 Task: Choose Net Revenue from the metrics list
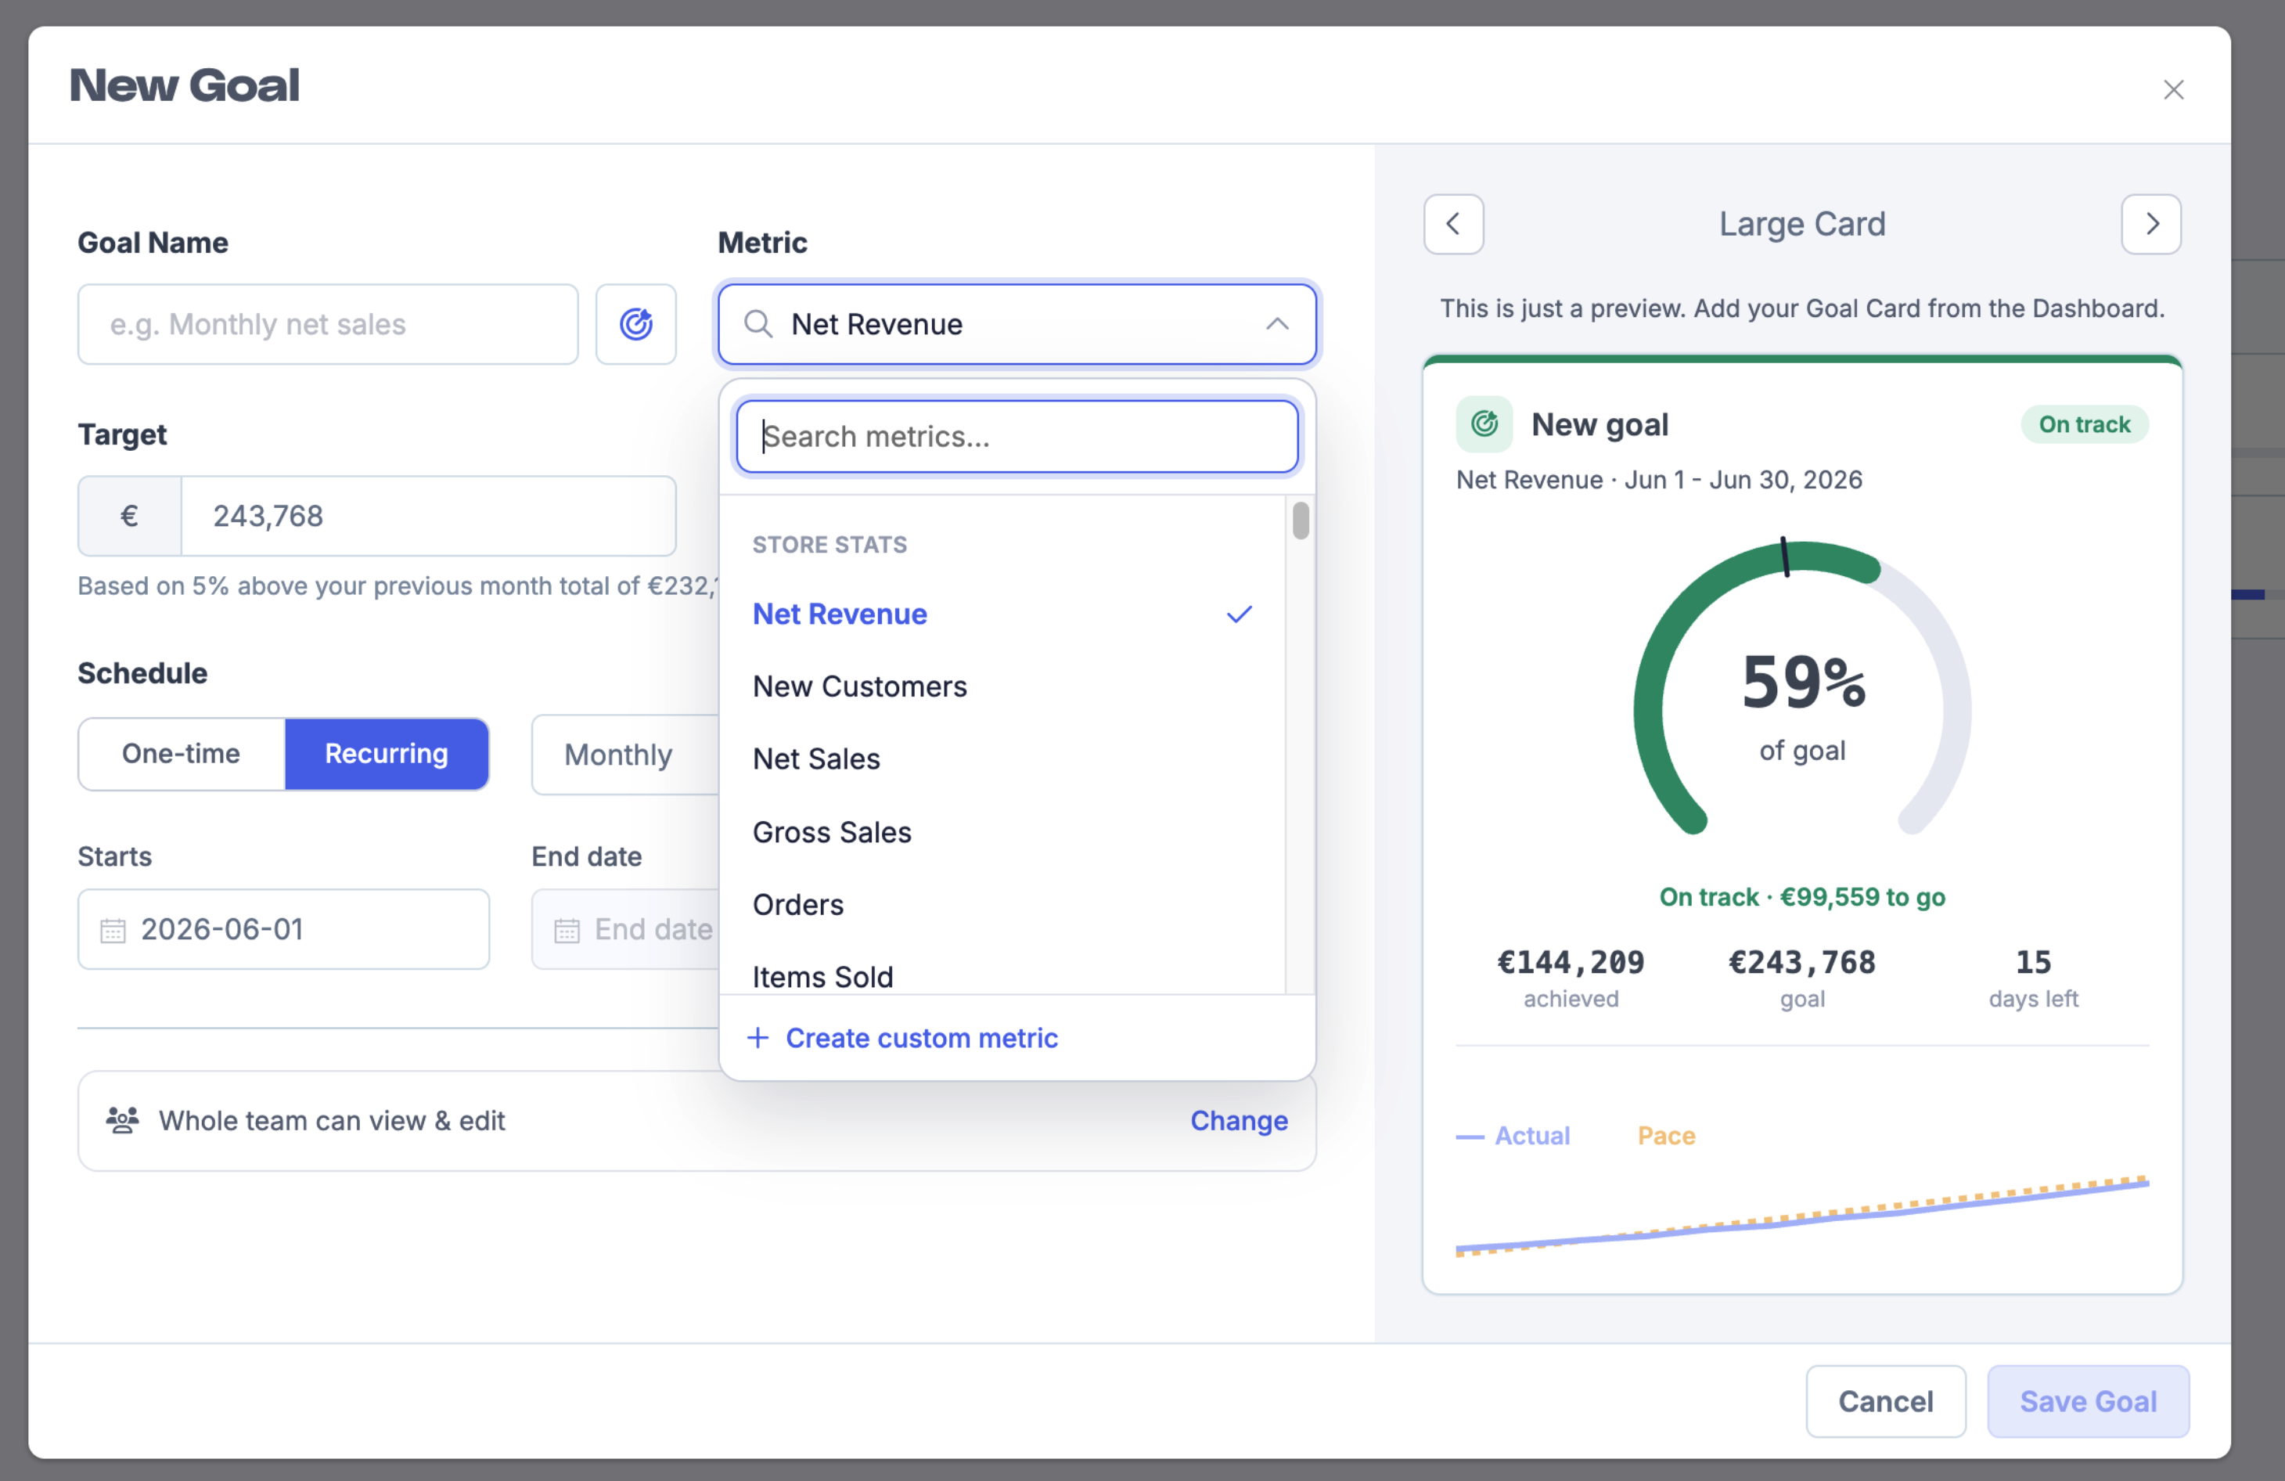pos(1002,614)
